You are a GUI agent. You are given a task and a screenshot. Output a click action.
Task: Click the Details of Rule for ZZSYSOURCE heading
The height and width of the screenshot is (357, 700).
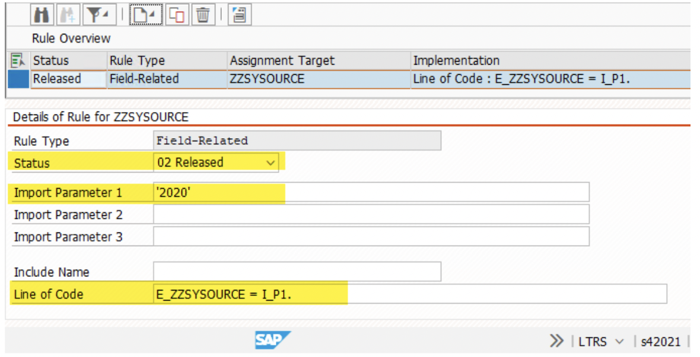pyautogui.click(x=101, y=117)
